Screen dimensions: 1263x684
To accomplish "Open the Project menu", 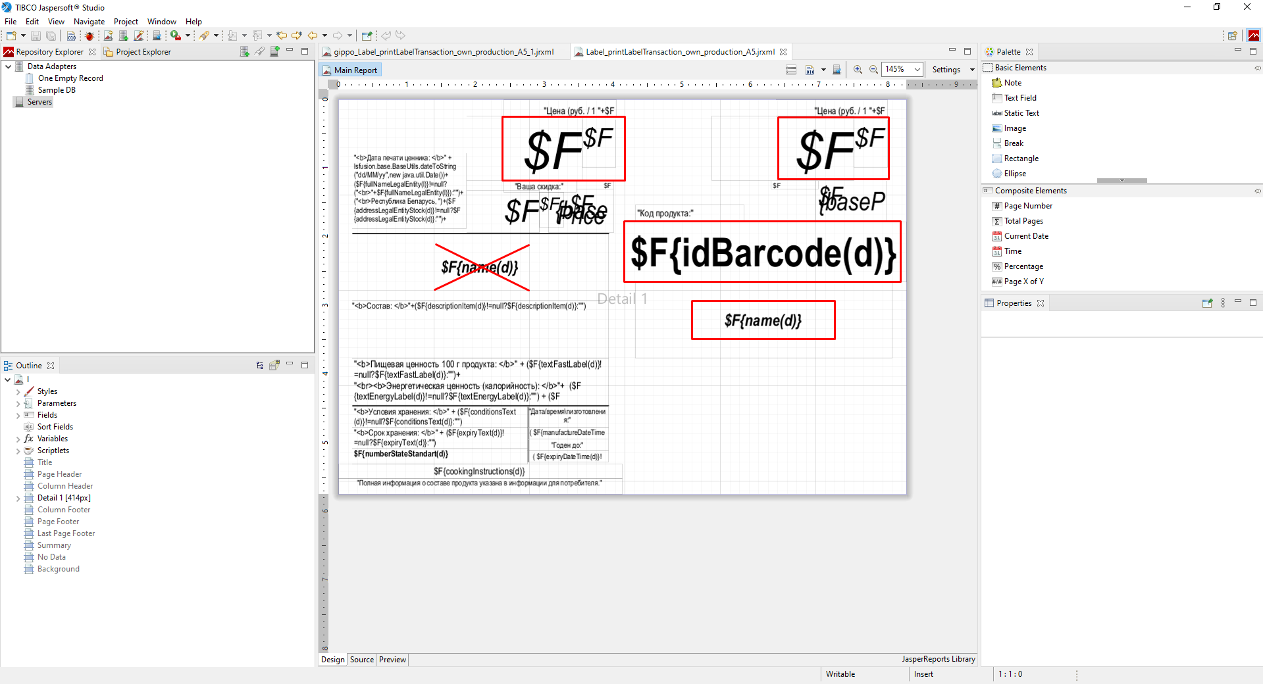I will pos(126,22).
